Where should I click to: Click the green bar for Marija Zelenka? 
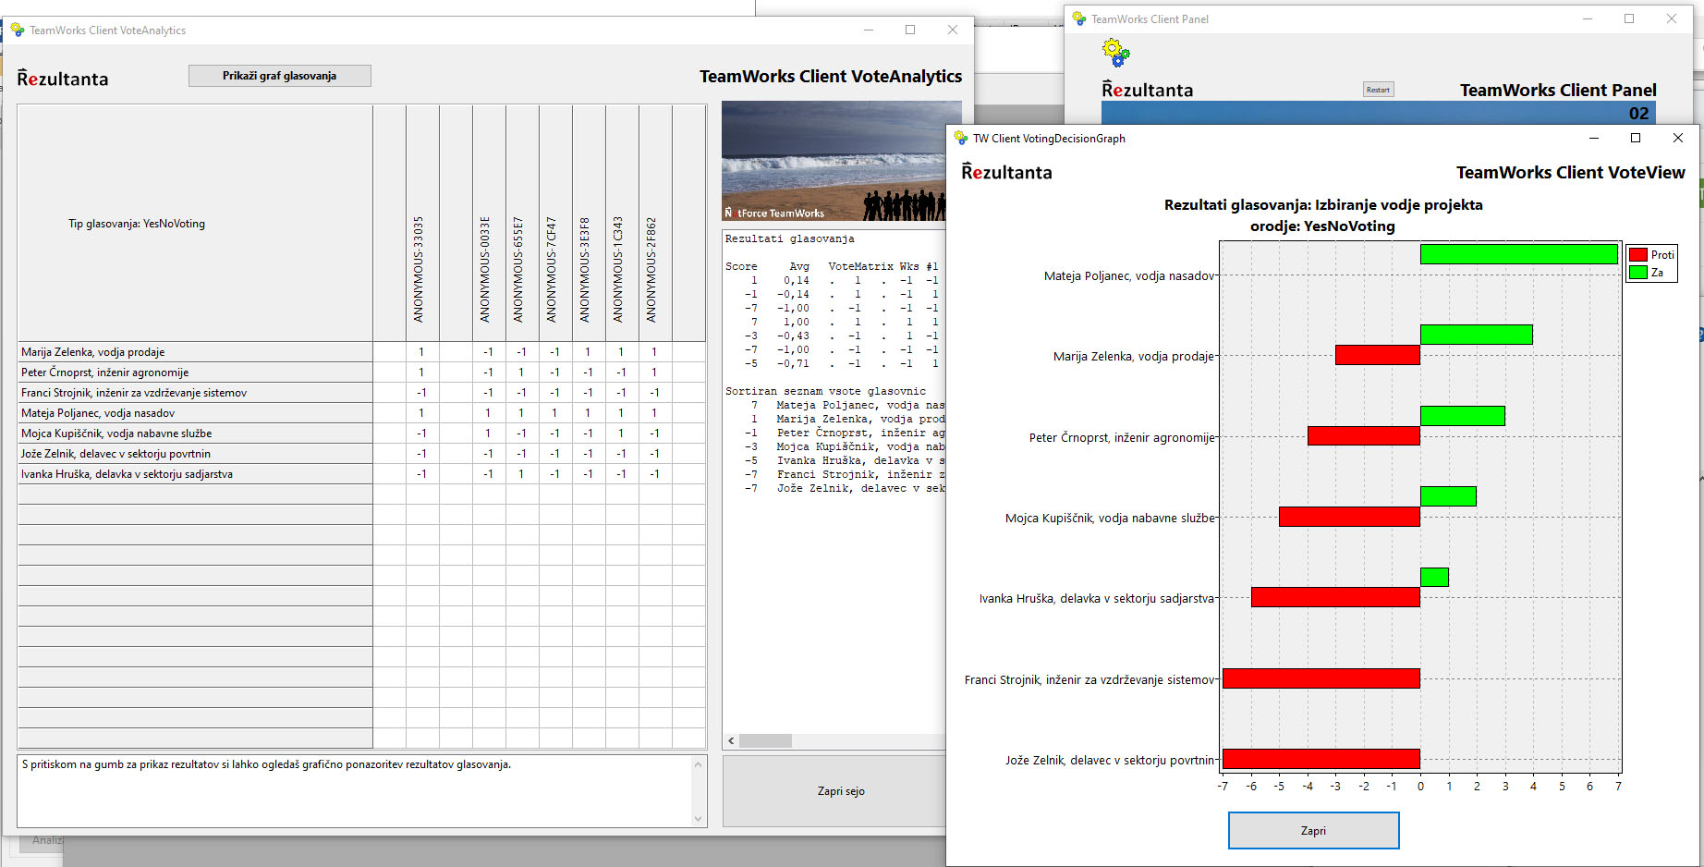pyautogui.click(x=1476, y=335)
